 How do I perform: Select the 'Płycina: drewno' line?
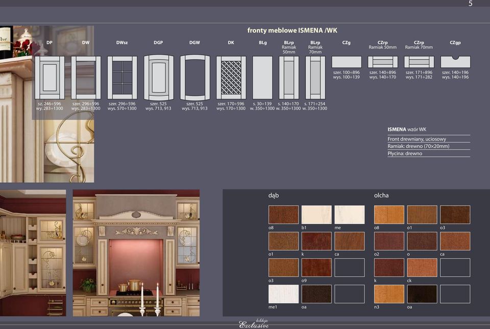(x=405, y=154)
